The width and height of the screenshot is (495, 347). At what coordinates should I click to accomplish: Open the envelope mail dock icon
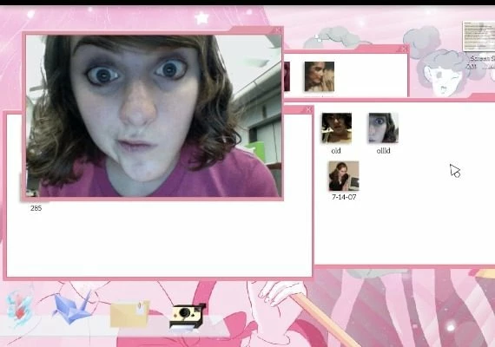(129, 313)
